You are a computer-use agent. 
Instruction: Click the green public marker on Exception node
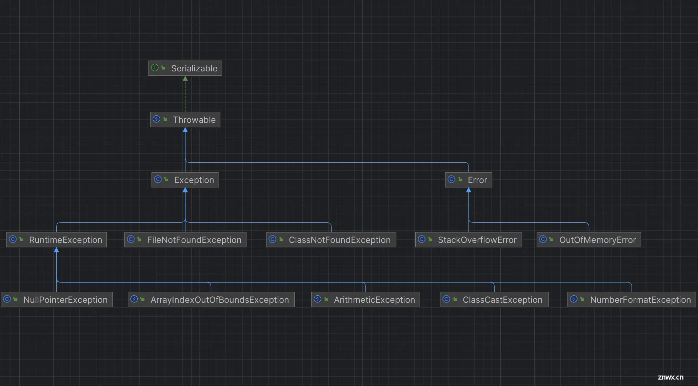point(166,179)
